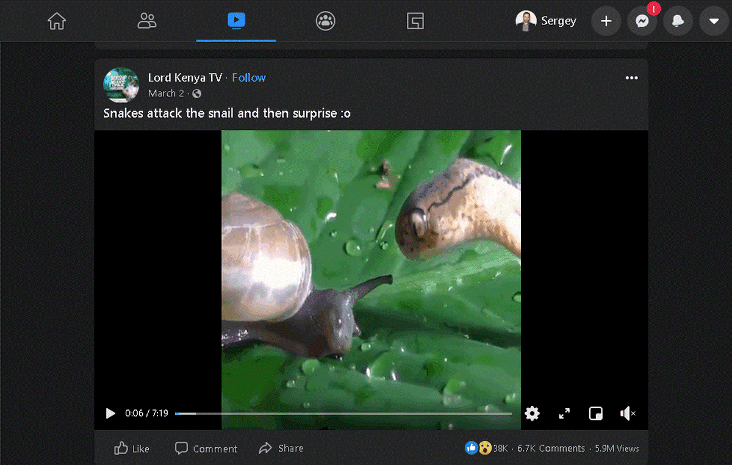View the 38K reactions
Screen dimensions: 732x465
pos(487,449)
